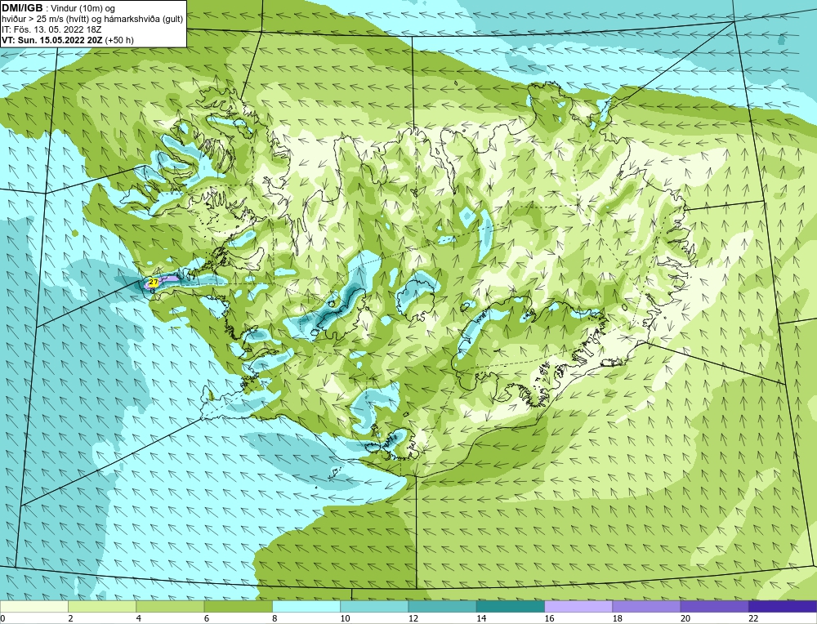Click the legend value 2
Screen dimensions: 817x624
70,618
